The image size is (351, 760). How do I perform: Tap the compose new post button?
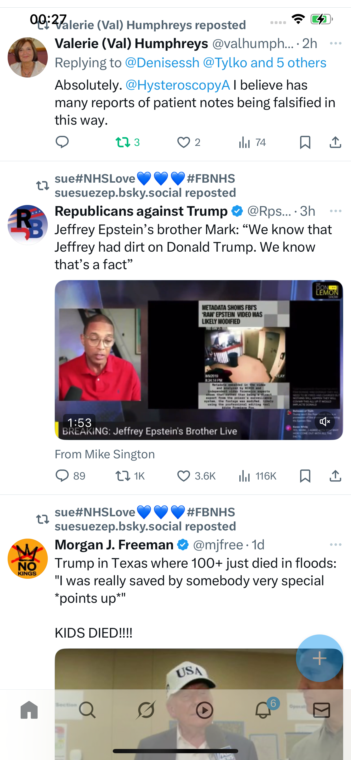319,658
